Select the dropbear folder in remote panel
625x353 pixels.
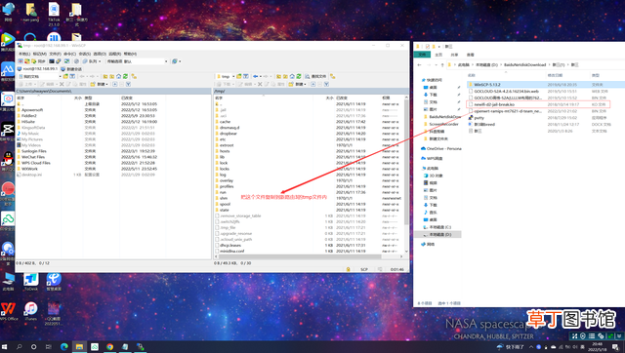tap(228, 134)
